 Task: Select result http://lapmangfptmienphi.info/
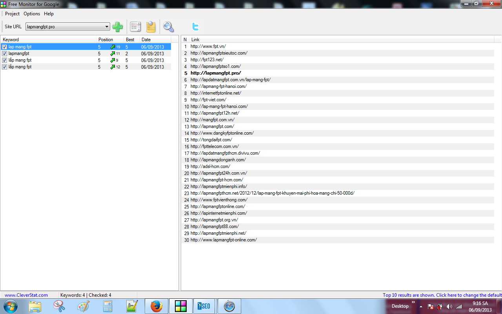pos(219,186)
